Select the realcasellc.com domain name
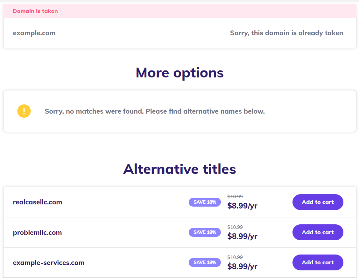Viewport: 359px width, 278px height. click(x=38, y=202)
